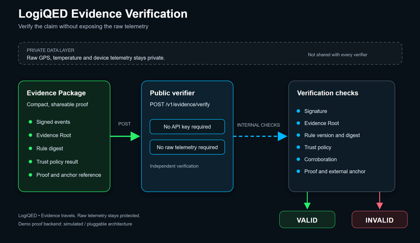The width and height of the screenshot is (420, 243).
Task: Select 'Signature' in Verification checks
Action: 316,111
